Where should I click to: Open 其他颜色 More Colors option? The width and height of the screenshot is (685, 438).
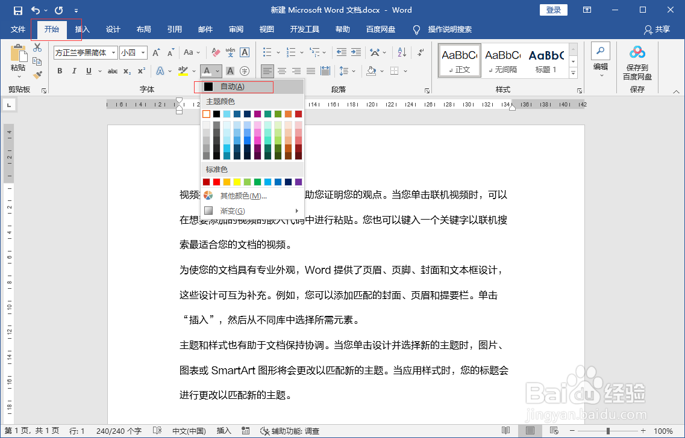click(x=252, y=196)
